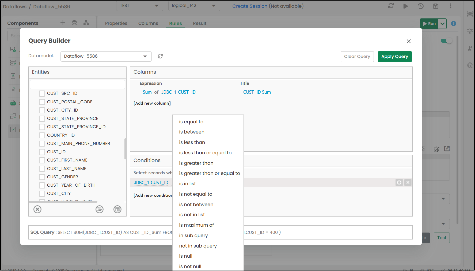Check the CUST_SRC_ID entity checkbox
The image size is (475, 271).
[42, 93]
